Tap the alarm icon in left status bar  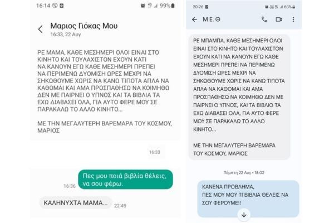[143, 6]
